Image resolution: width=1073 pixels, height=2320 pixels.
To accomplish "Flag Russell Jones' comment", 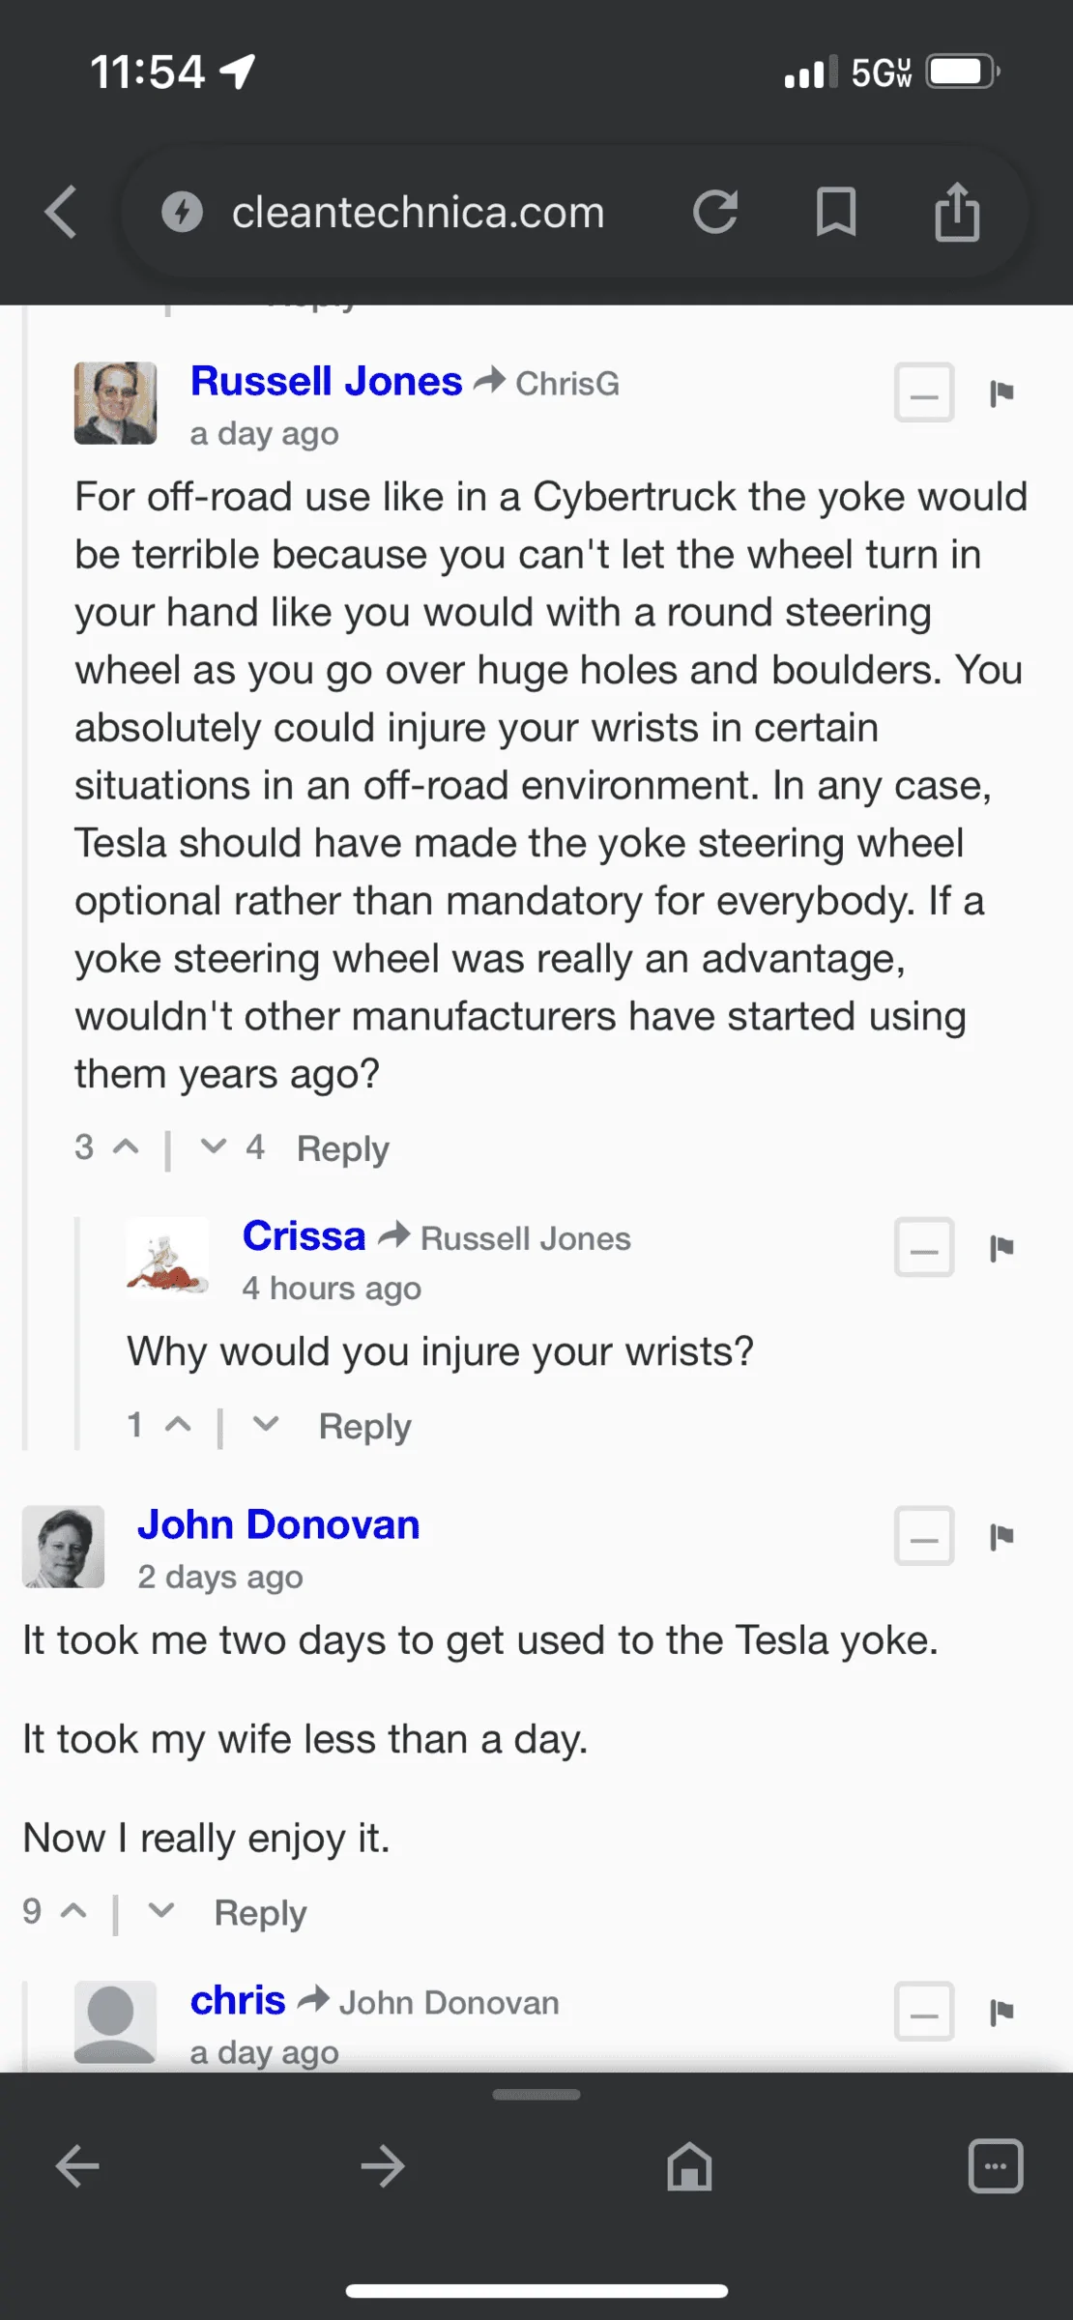I will 1002,391.
